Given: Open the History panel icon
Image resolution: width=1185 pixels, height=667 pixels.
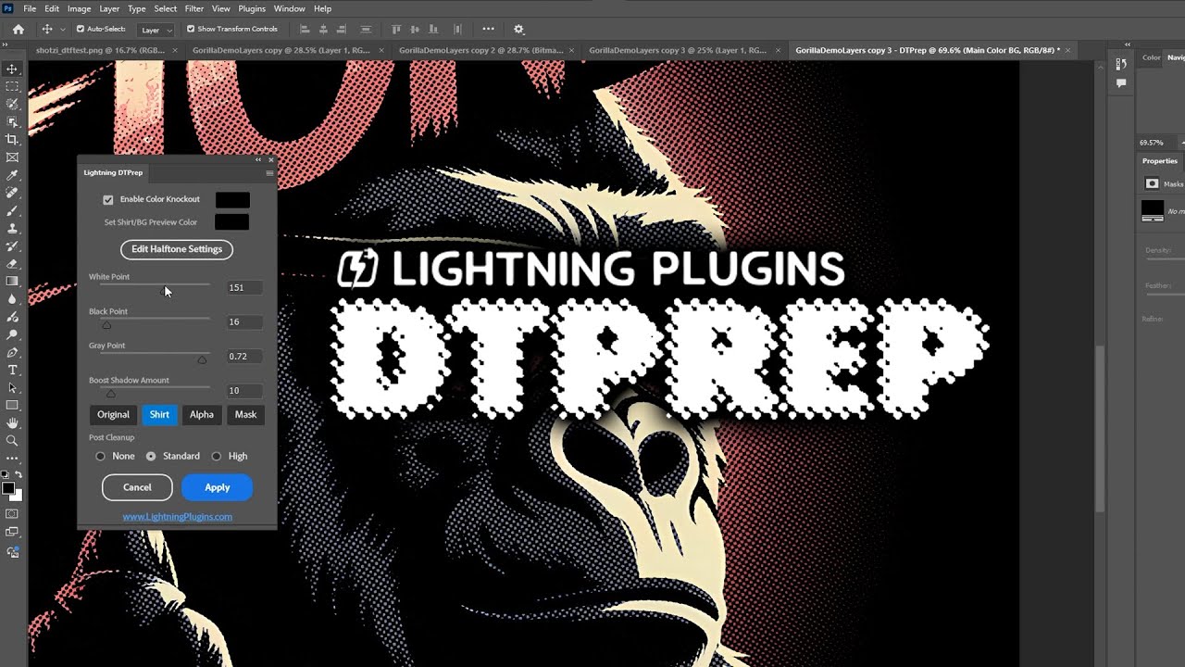Looking at the screenshot, I should point(1121,64).
